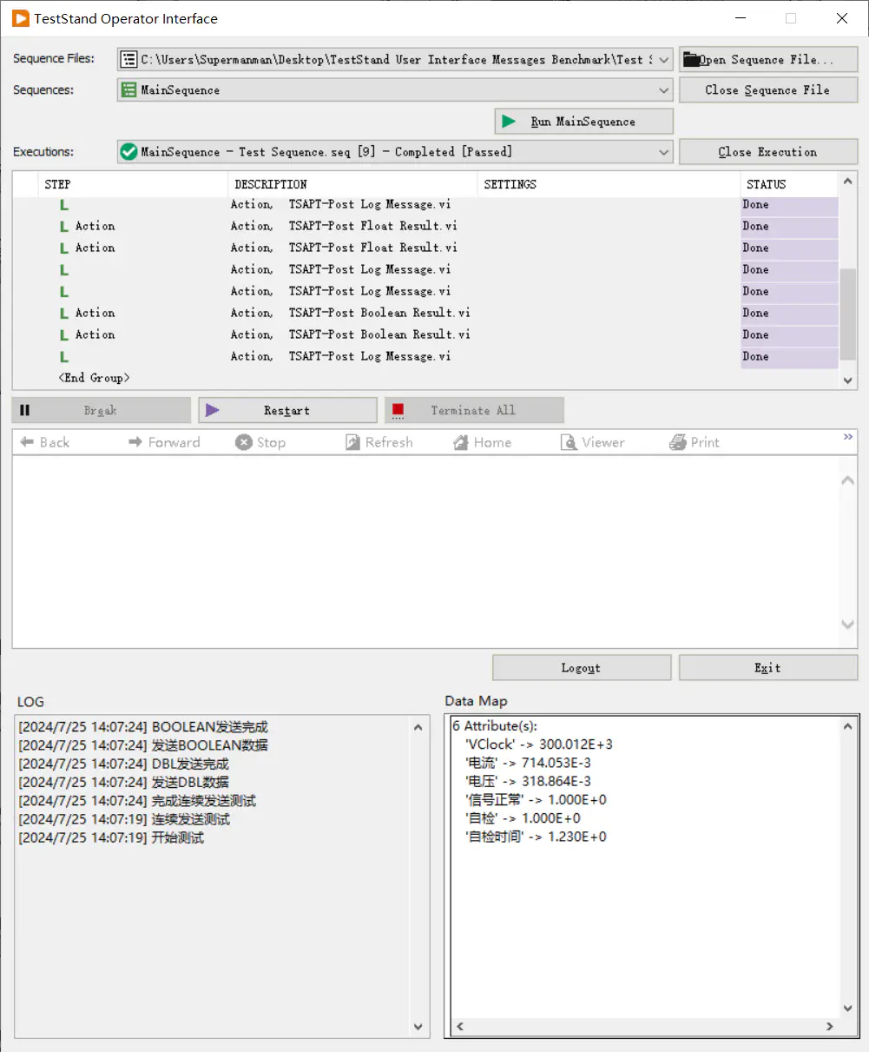Click Run MainSequence button
The width and height of the screenshot is (869, 1052).
click(x=583, y=122)
